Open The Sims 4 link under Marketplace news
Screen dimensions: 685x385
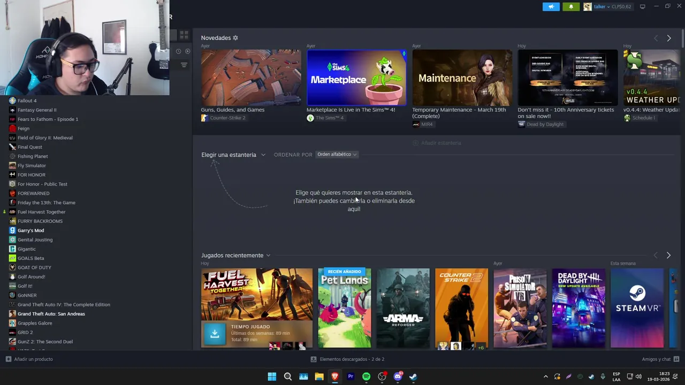click(x=330, y=118)
